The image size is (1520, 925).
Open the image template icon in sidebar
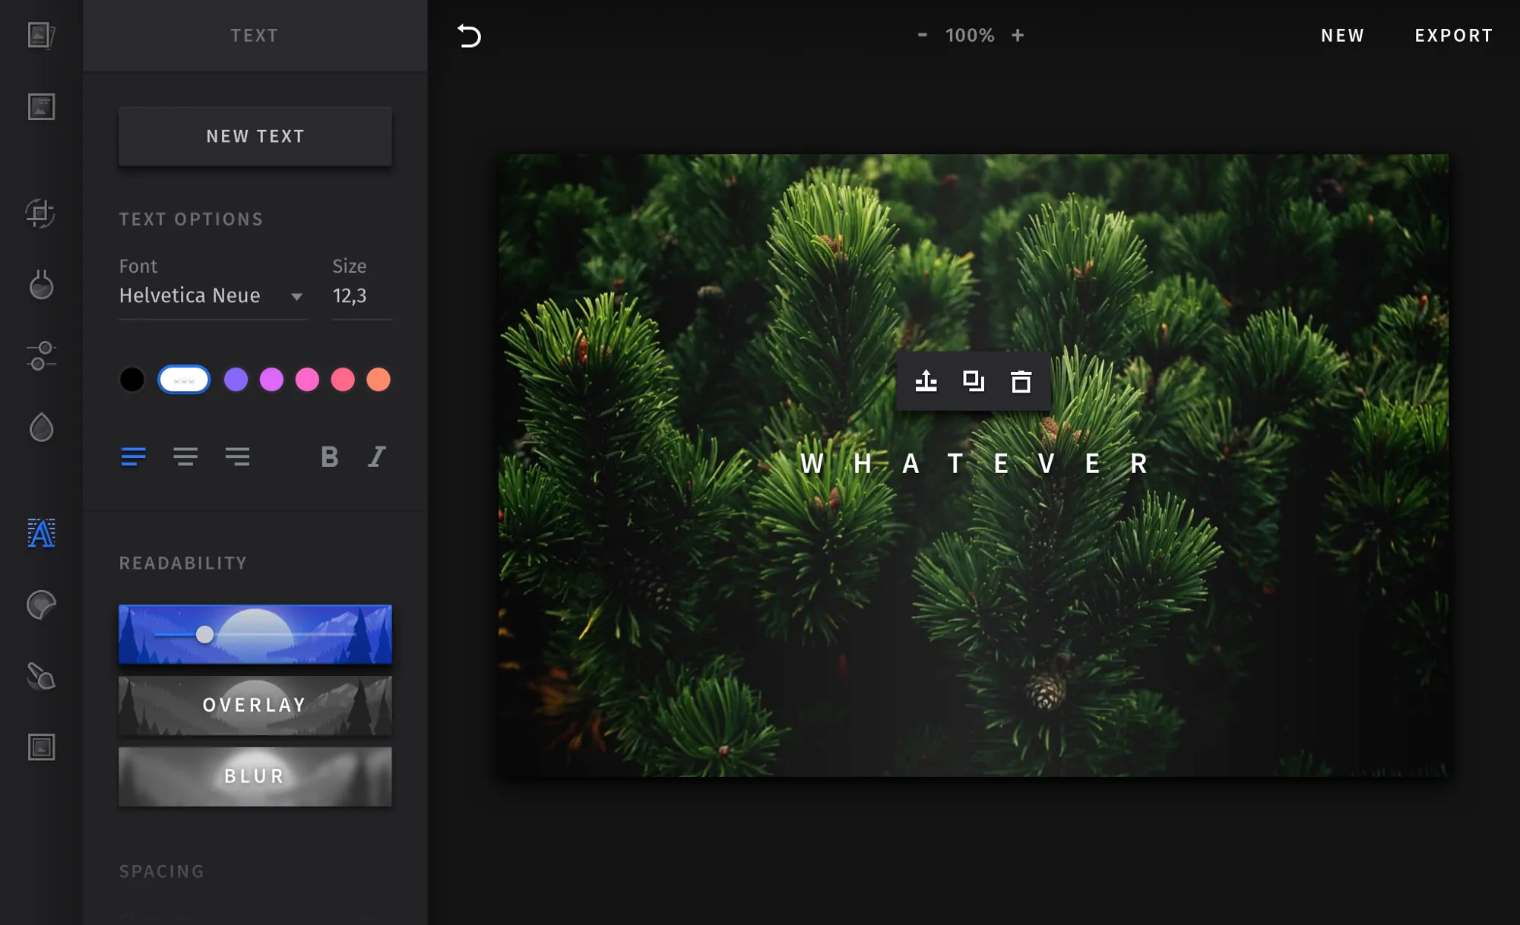click(41, 106)
